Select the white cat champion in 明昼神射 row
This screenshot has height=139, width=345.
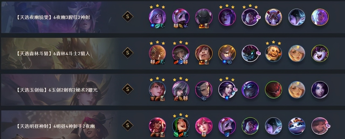click(x=296, y=126)
